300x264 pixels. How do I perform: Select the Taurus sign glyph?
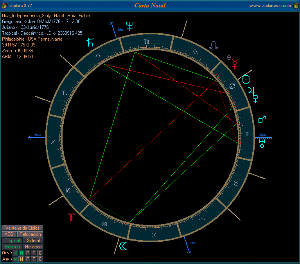coord(236,184)
